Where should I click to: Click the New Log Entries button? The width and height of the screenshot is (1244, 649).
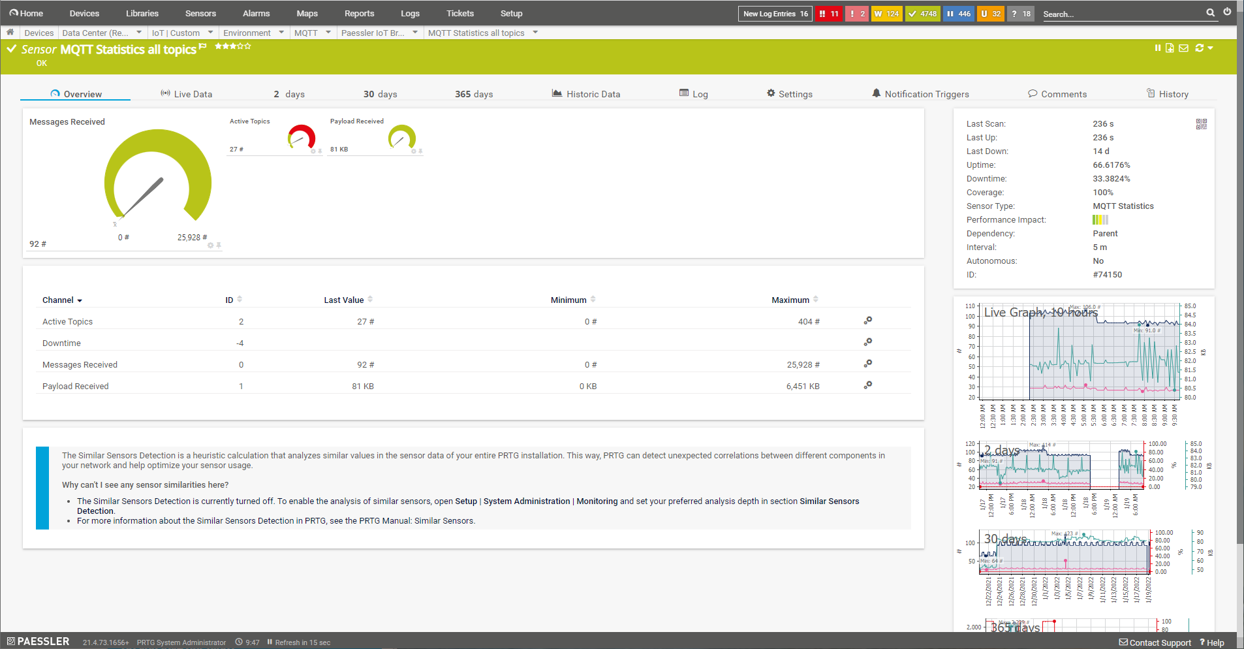click(775, 14)
